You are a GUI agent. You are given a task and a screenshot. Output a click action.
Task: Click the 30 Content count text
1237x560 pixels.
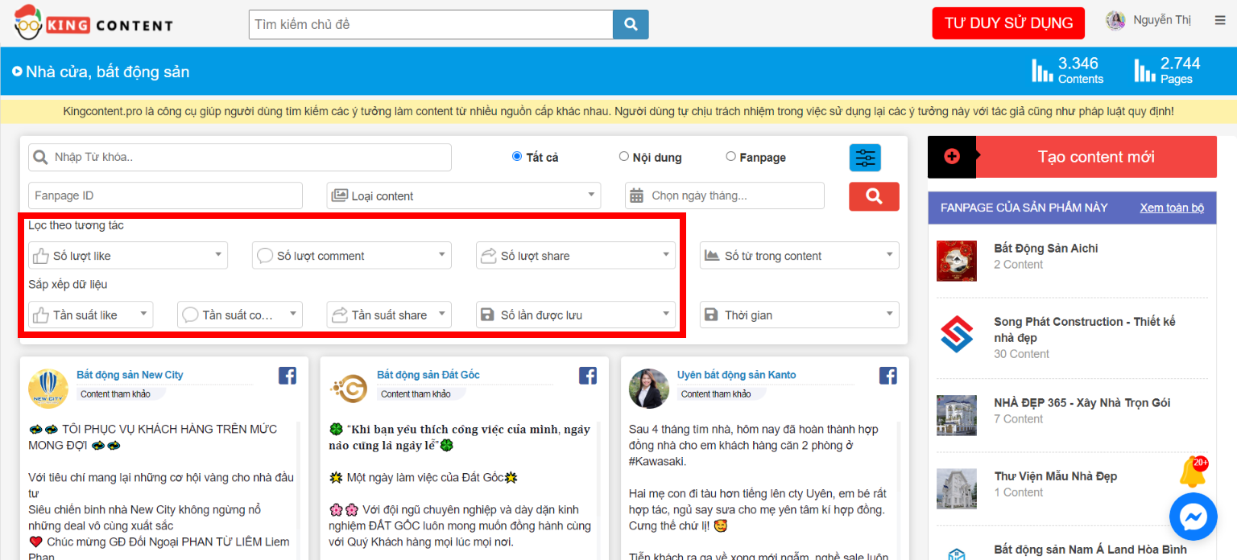tap(1022, 354)
